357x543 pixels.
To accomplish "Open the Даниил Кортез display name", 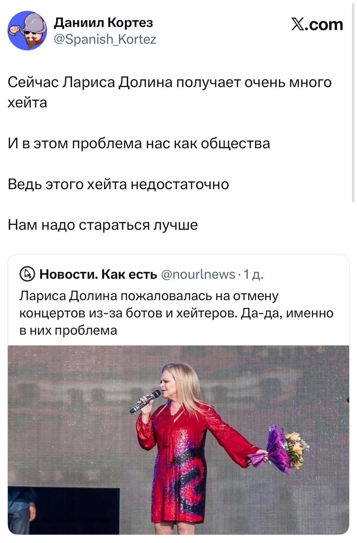I will click(x=103, y=23).
